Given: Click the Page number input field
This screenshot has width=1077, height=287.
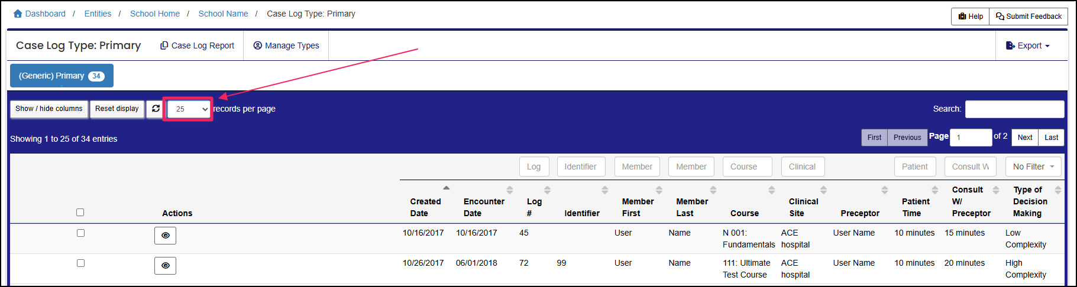Looking at the screenshot, I should pyautogui.click(x=971, y=138).
